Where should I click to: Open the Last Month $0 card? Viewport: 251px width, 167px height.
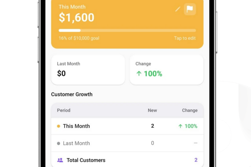(x=88, y=70)
